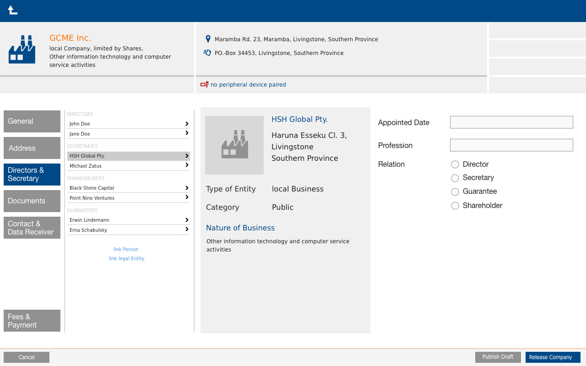586x366 pixels.
Task: Select Point Nine Ventures shareholder
Action: point(128,198)
